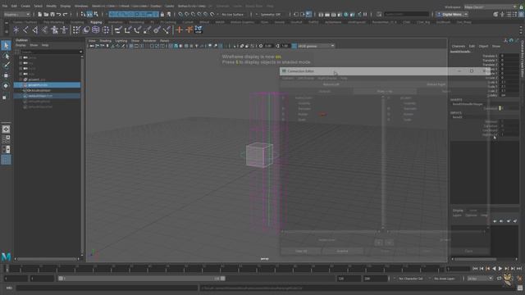This screenshot has width=525, height=295.
Task: Choose the Paint Selection tool in the toolbox
Action: tap(6, 66)
